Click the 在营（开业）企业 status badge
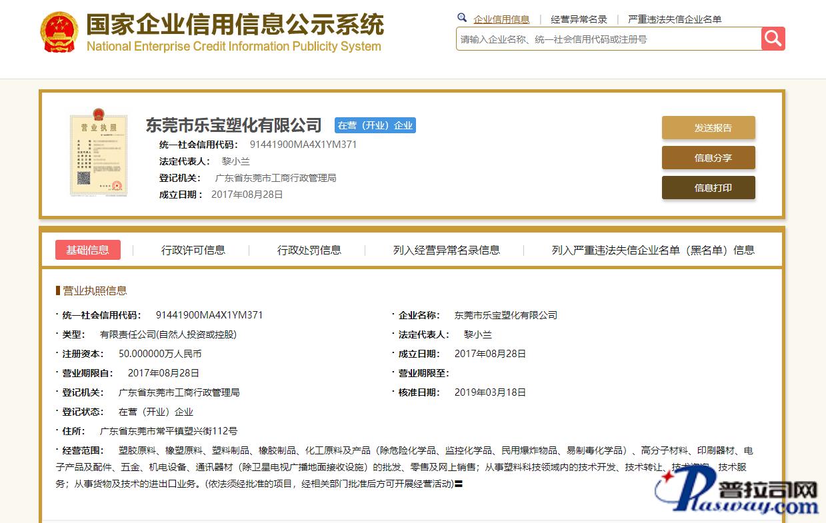The image size is (826, 523). (x=375, y=125)
